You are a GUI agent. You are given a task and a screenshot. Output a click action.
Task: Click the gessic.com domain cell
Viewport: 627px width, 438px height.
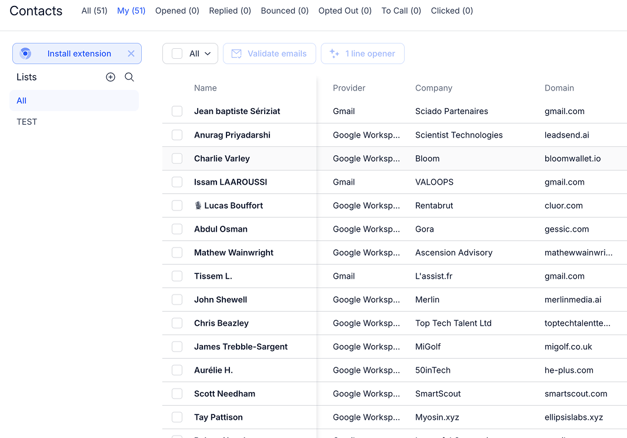(x=566, y=229)
